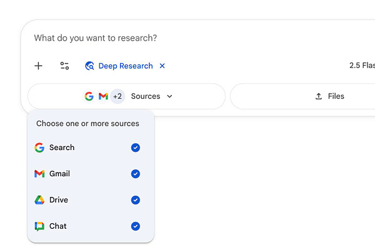Remove Deep Research with the X
This screenshot has width=375, height=250.
pyautogui.click(x=162, y=66)
